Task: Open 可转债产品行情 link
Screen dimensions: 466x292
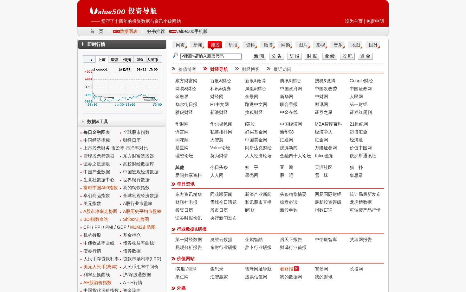Action: click(x=365, y=210)
